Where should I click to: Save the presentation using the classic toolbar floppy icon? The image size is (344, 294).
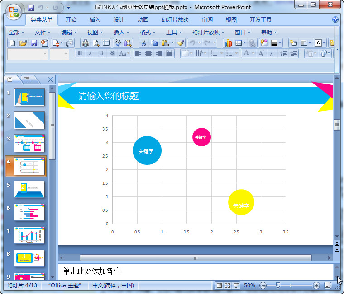point(34,43)
